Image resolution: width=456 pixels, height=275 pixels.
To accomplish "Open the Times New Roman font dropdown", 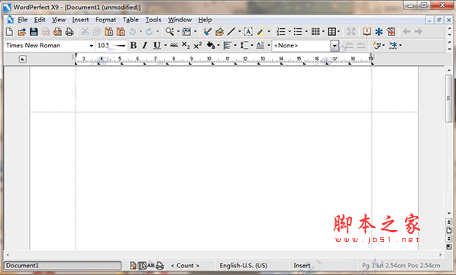I will (x=92, y=46).
